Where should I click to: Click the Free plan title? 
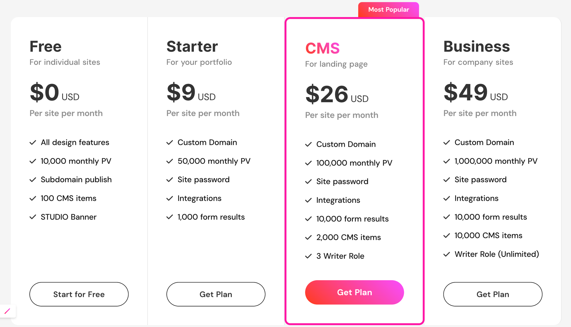[45, 46]
